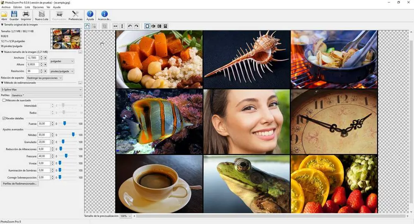Viewport: 414px width, 224px height.
Task: Click the Corregir Sobreexposición slider handle
Action: [60, 177]
